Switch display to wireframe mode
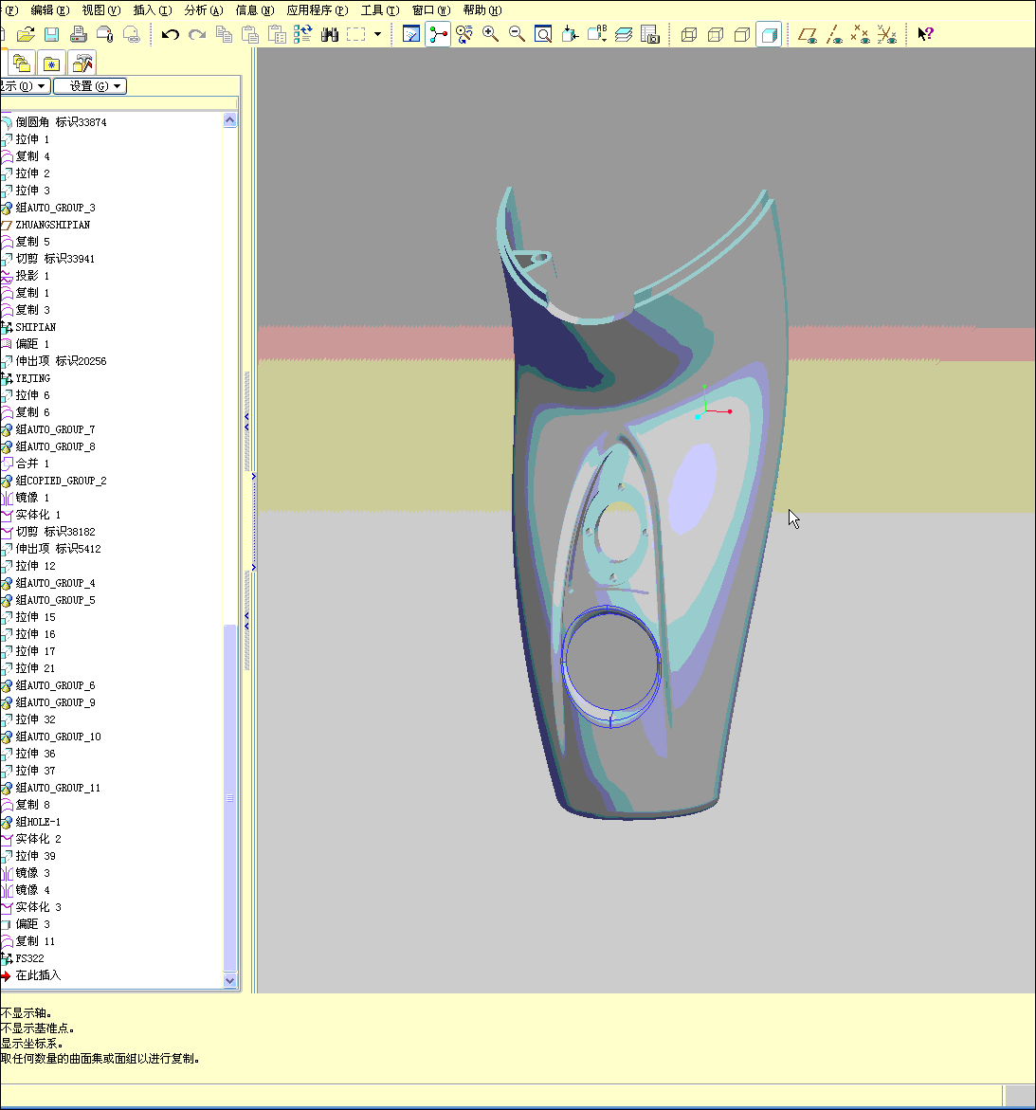 click(688, 34)
